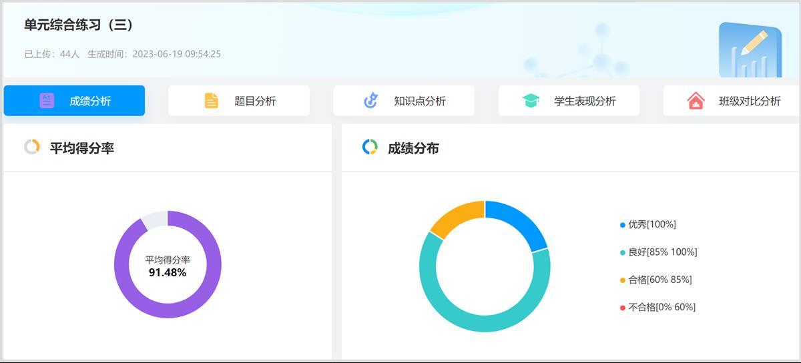Viewport: 801px width, 363px height.
Task: Toggle the 良好[85% 100%] legend entry
Action: 662,252
